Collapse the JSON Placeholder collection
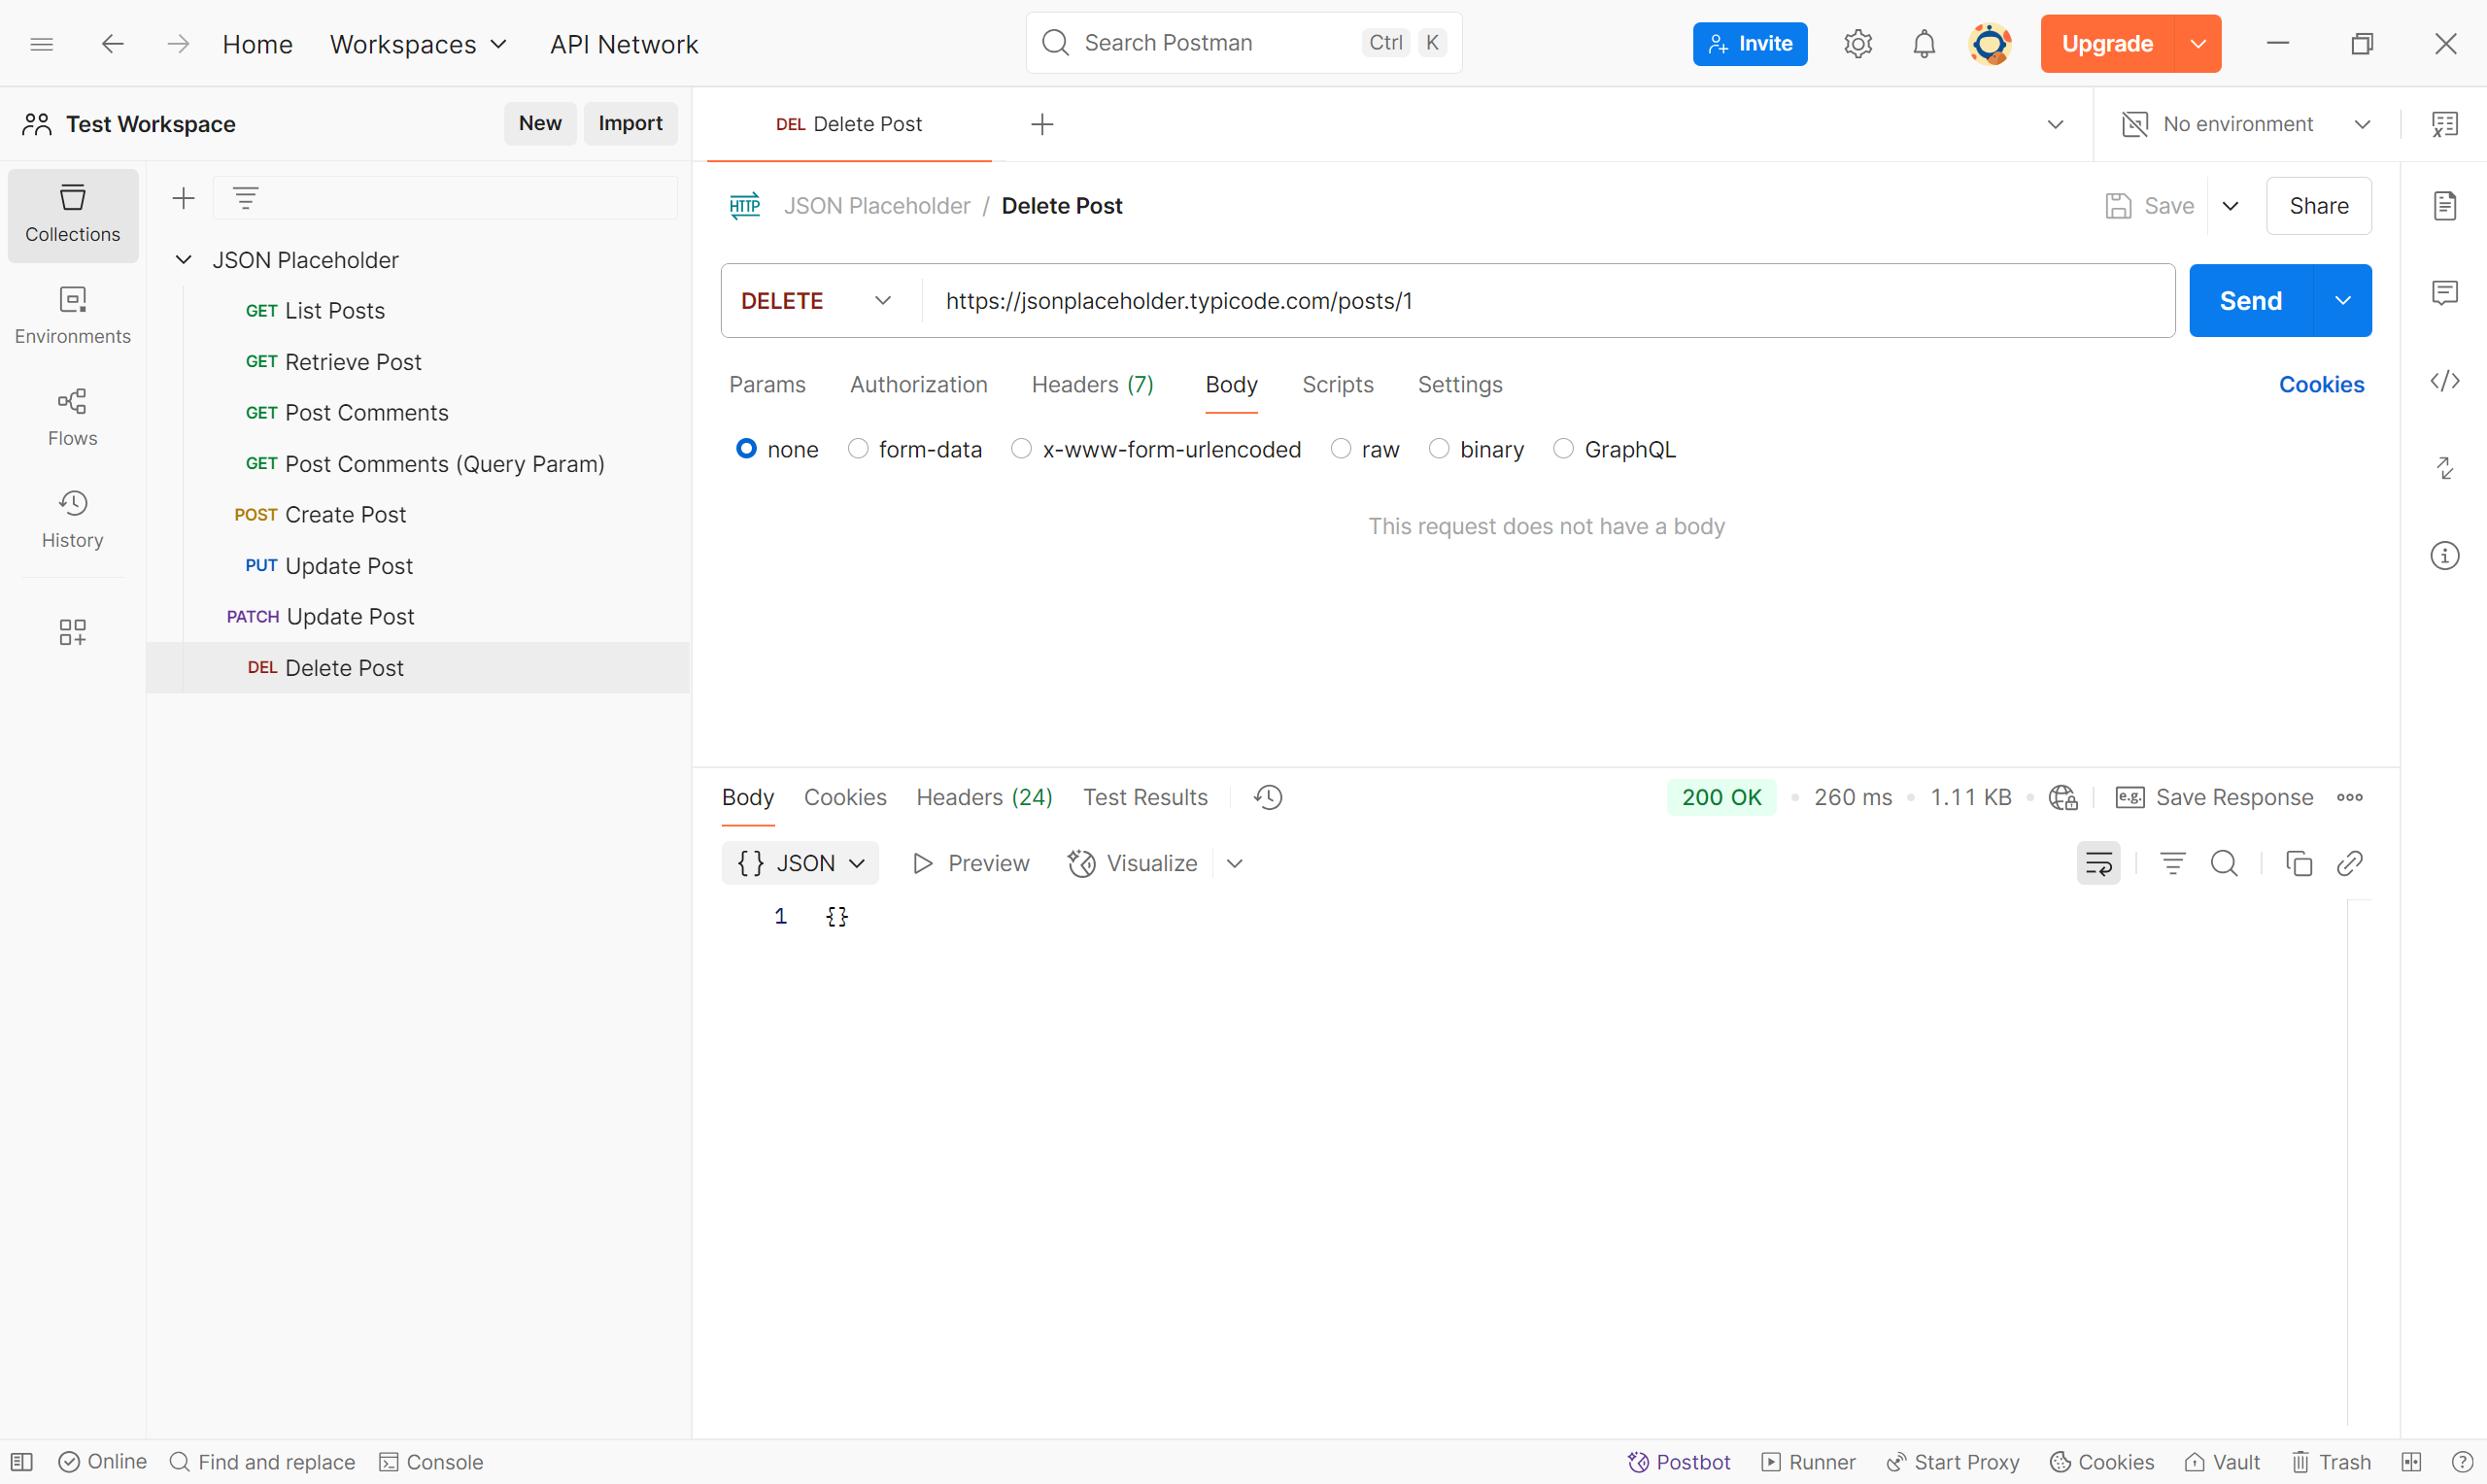 pyautogui.click(x=183, y=260)
